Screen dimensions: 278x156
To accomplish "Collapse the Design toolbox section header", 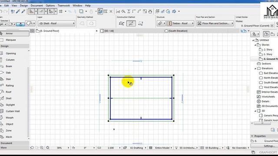I will tap(14, 46).
